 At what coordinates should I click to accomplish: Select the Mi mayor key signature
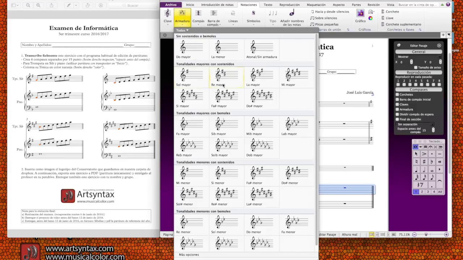pos(297,77)
